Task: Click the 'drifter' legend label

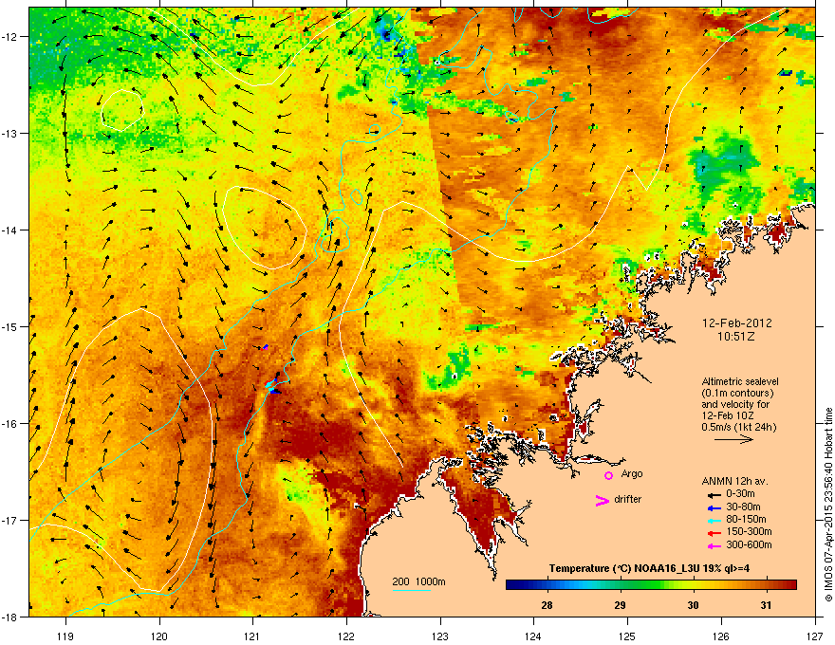Action: tap(628, 499)
